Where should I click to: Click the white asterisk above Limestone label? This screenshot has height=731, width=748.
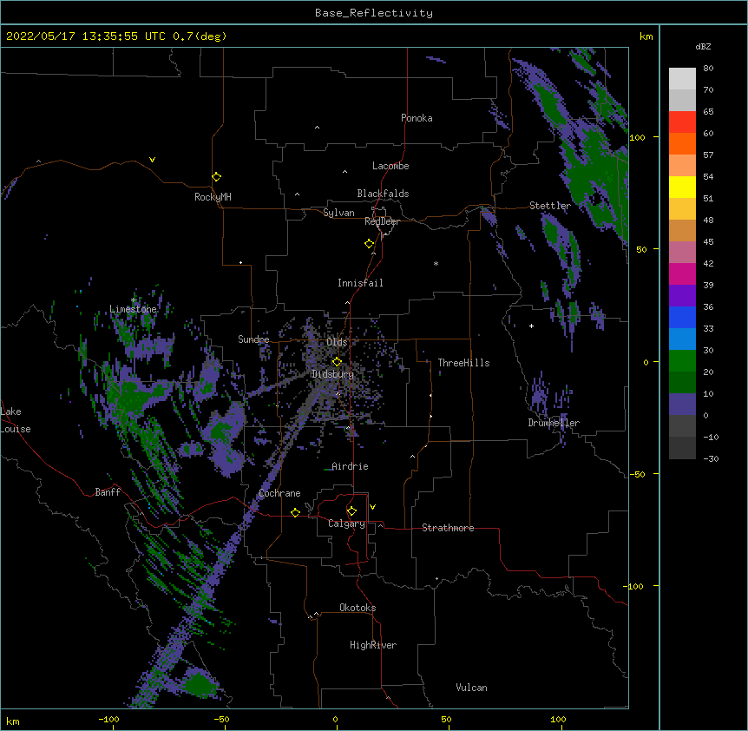pyautogui.click(x=134, y=300)
